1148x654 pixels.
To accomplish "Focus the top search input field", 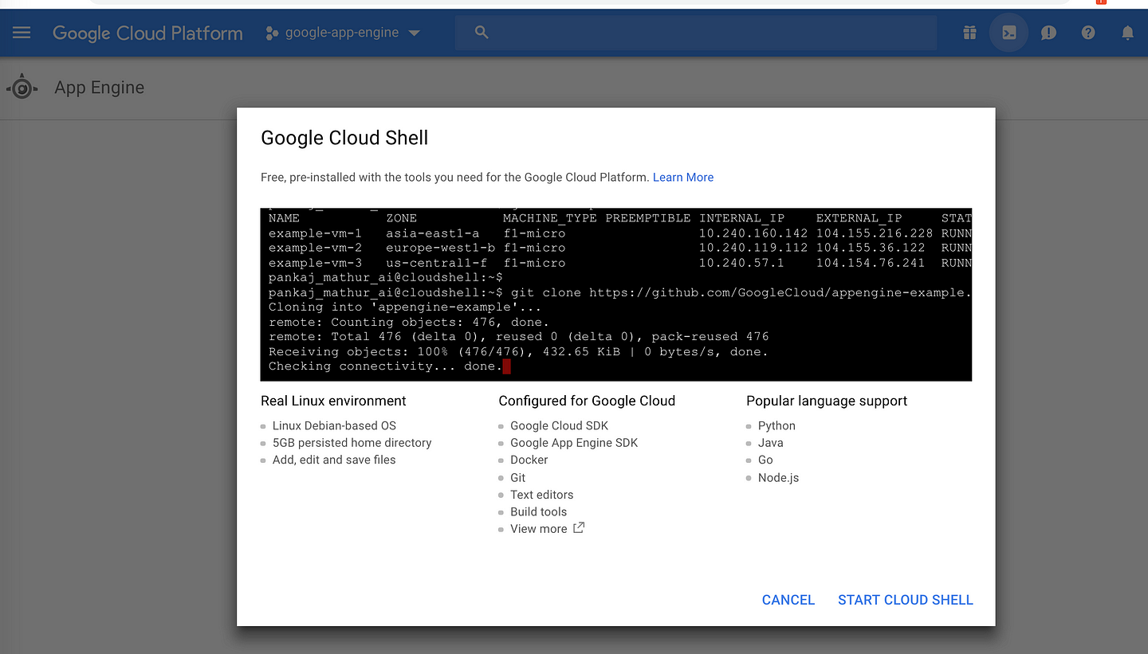I will pos(696,33).
